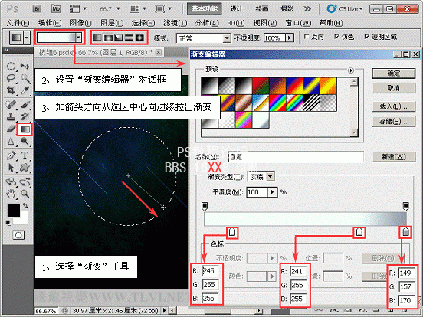
Task: Select the History Brush tool
Action: point(25,116)
